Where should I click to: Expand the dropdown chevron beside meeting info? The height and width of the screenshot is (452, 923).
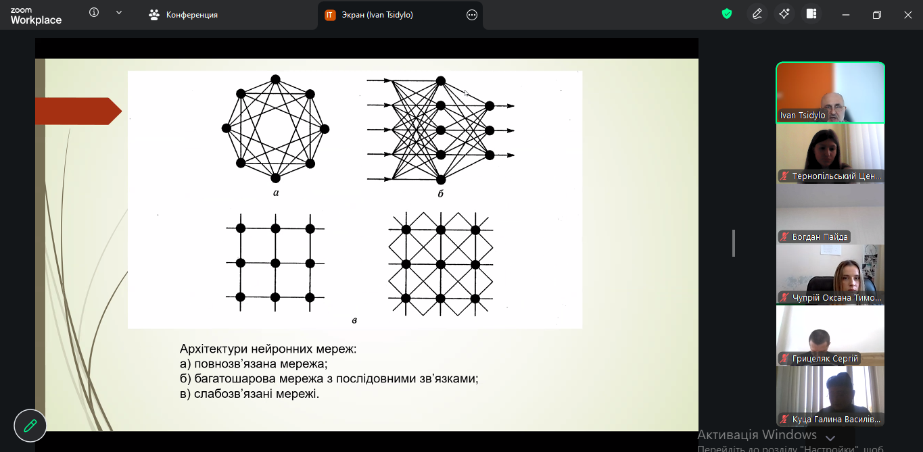coord(119,13)
